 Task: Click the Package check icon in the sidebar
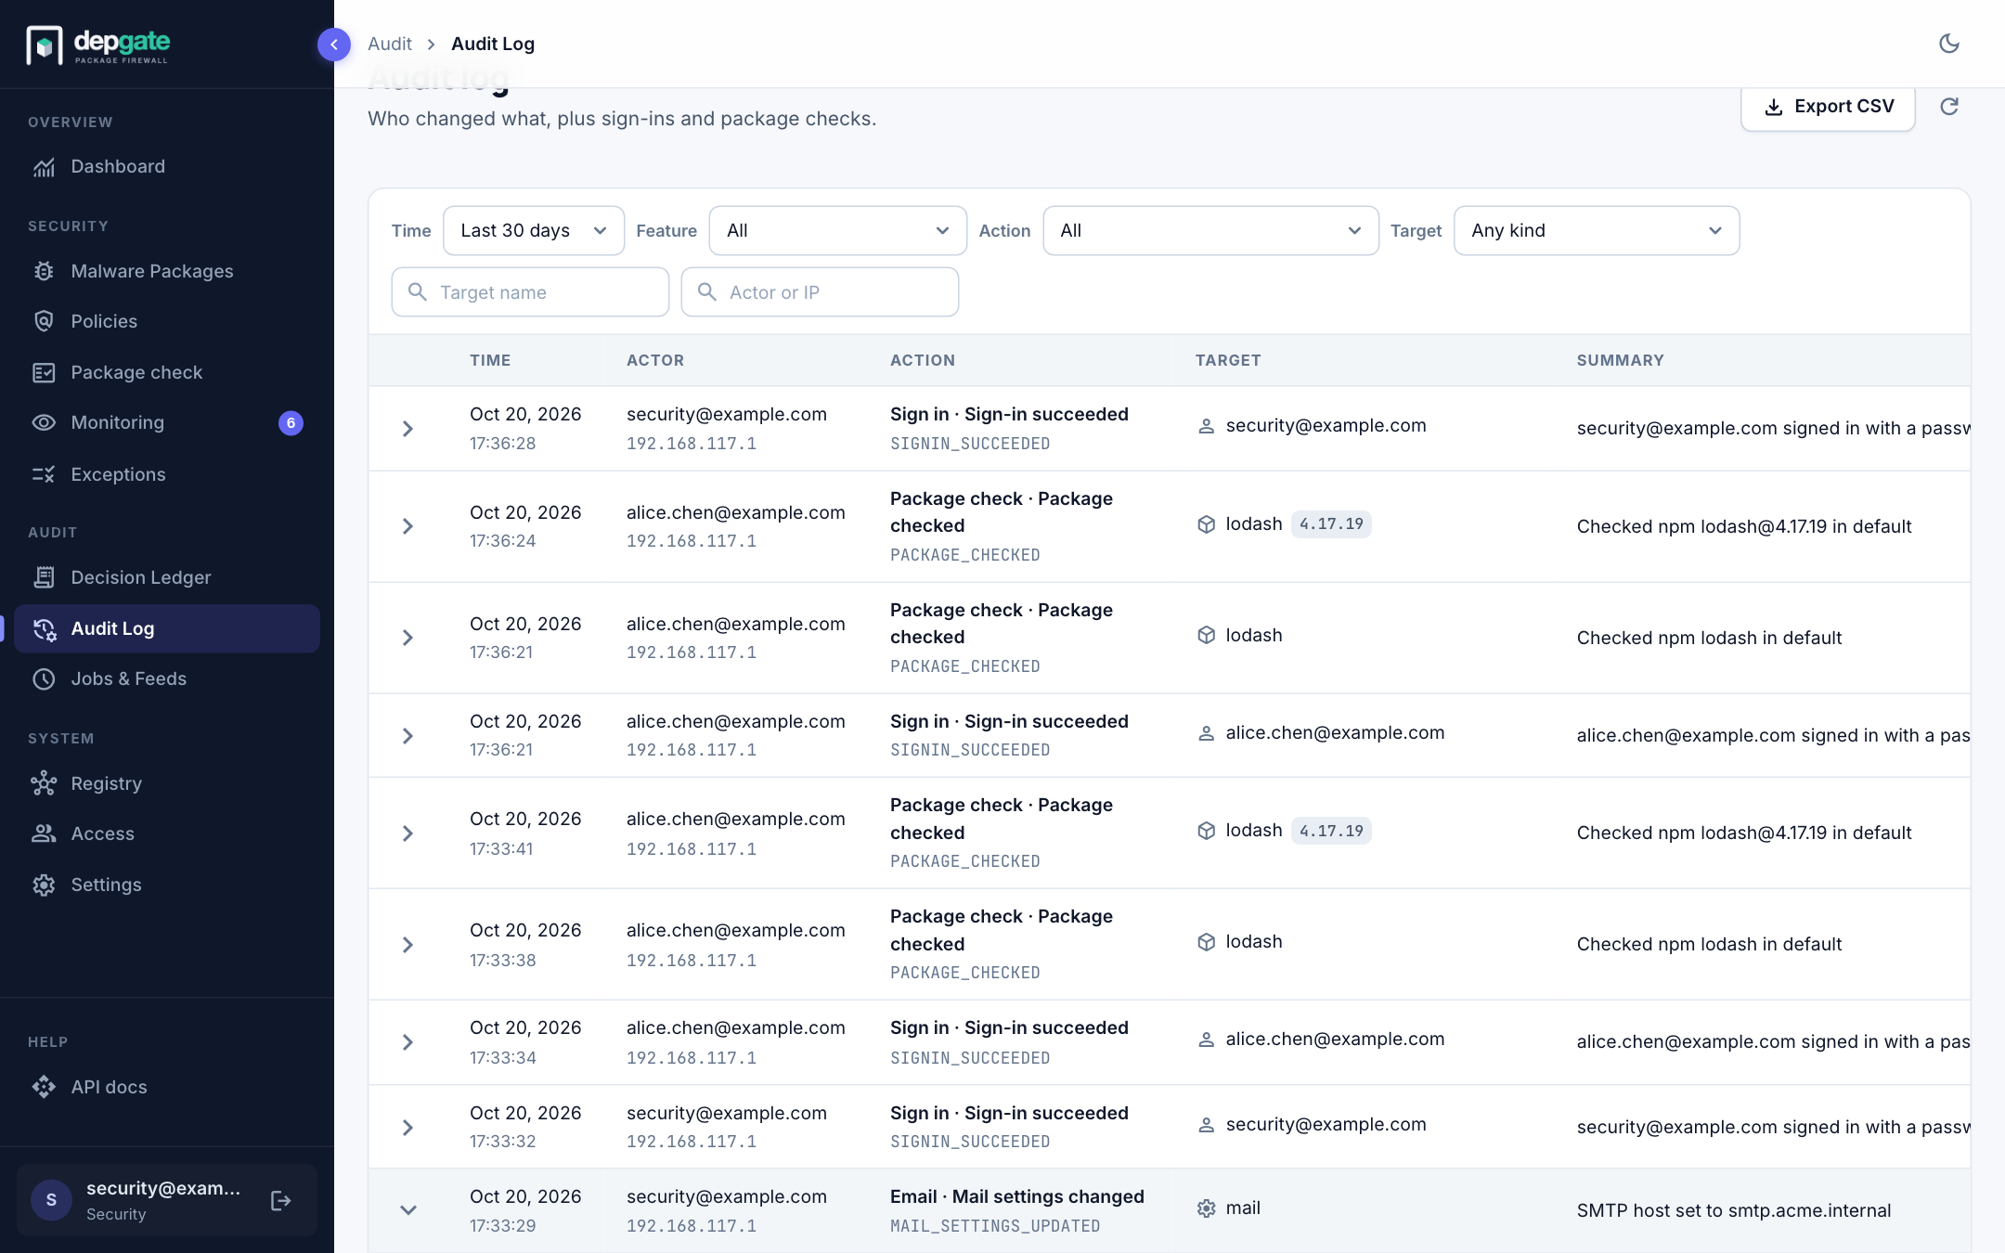(44, 372)
